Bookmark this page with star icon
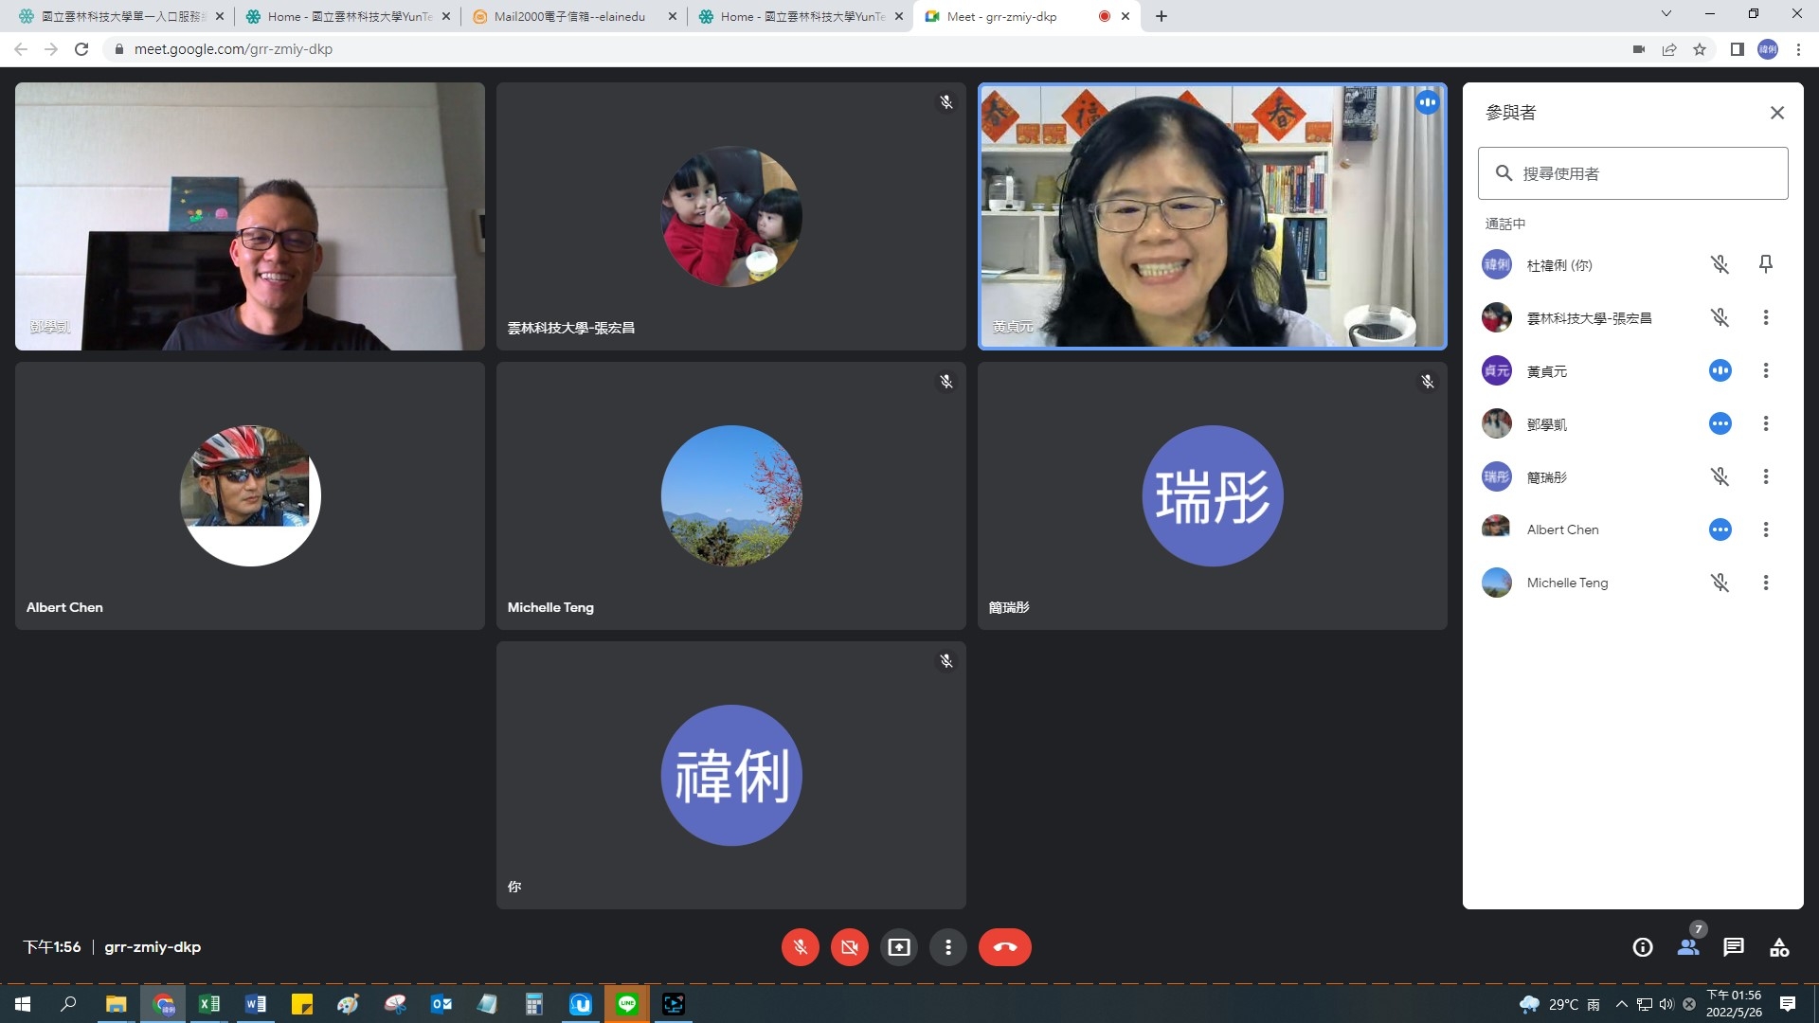 pyautogui.click(x=1700, y=49)
